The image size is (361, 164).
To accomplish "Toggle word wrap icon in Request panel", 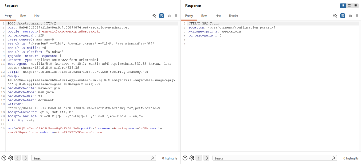I will [162, 16].
